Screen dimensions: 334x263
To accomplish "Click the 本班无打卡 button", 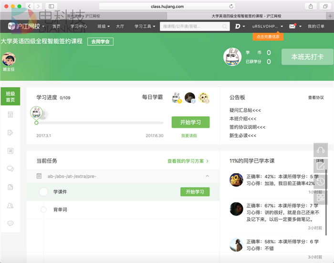I will (x=307, y=57).
